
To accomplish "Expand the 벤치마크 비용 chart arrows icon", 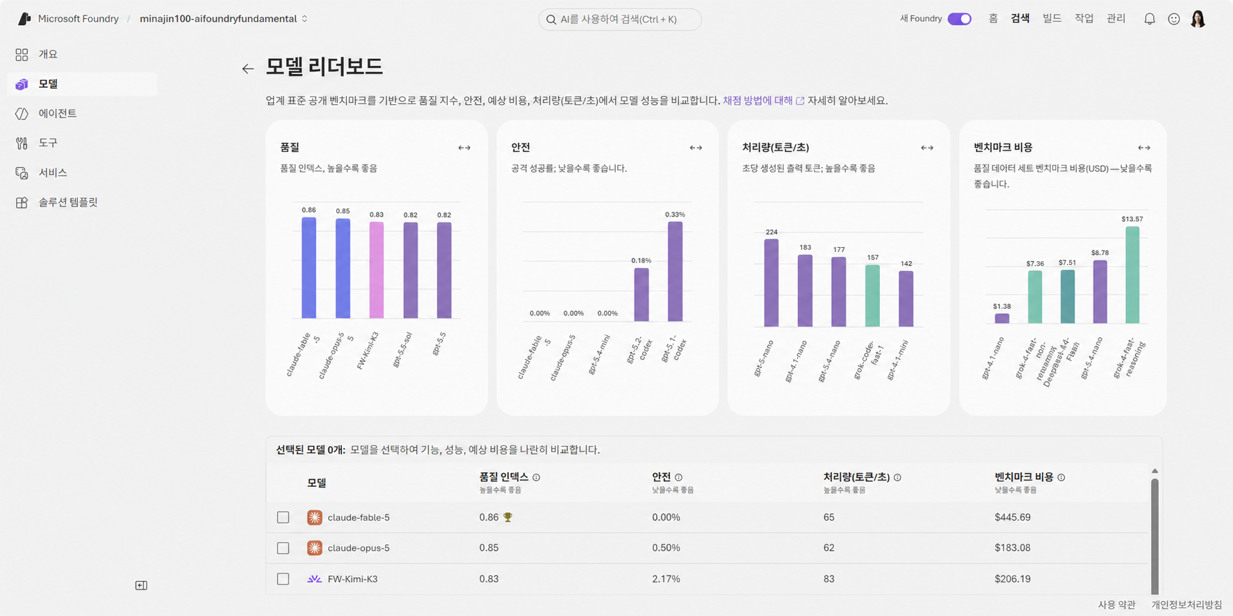I will 1144,147.
